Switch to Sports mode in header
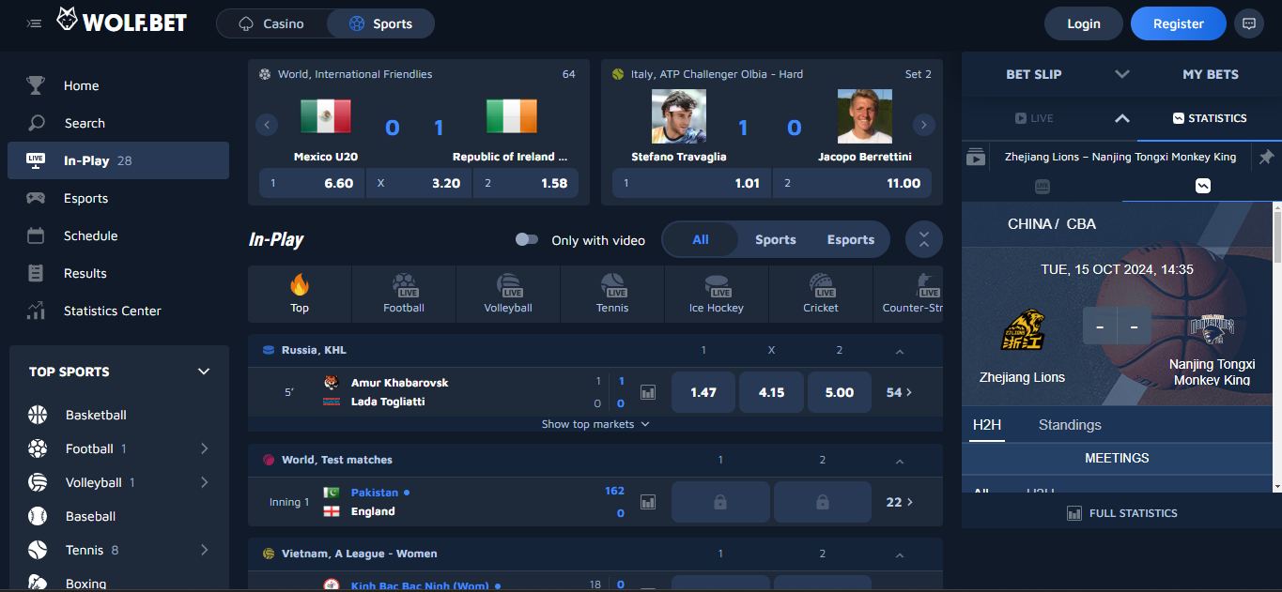 click(x=380, y=23)
